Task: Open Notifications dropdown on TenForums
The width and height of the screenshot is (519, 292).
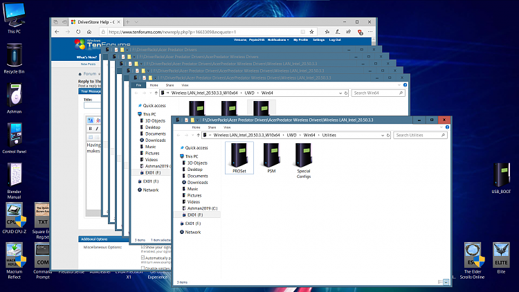Action: pyautogui.click(x=278, y=39)
